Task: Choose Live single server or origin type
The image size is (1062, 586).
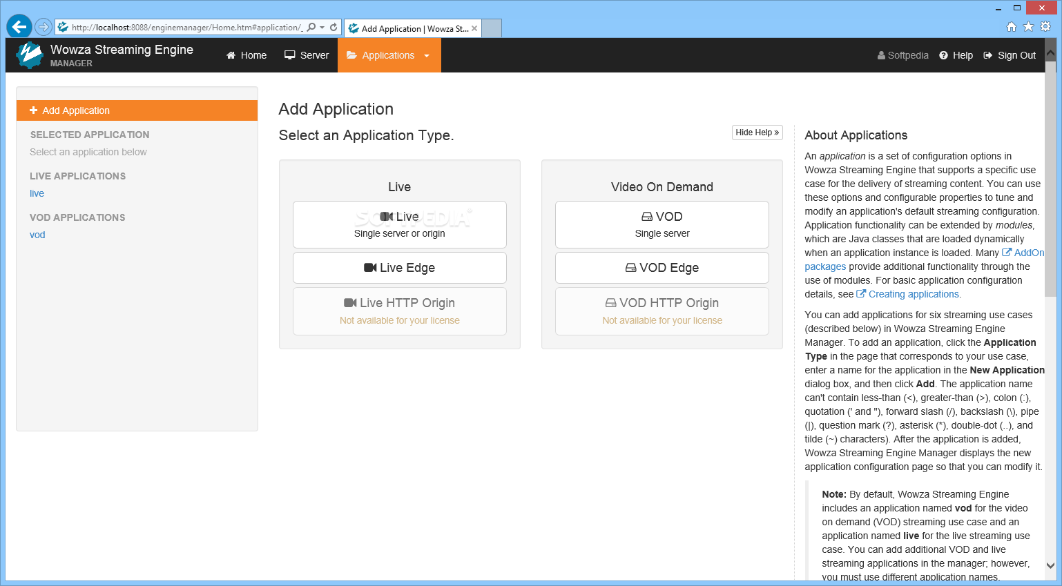Action: 400,224
